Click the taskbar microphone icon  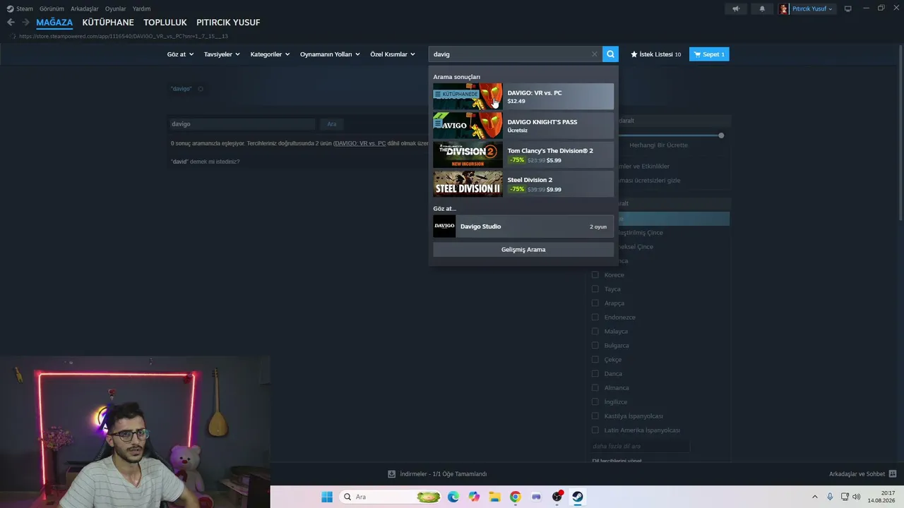pos(830,497)
